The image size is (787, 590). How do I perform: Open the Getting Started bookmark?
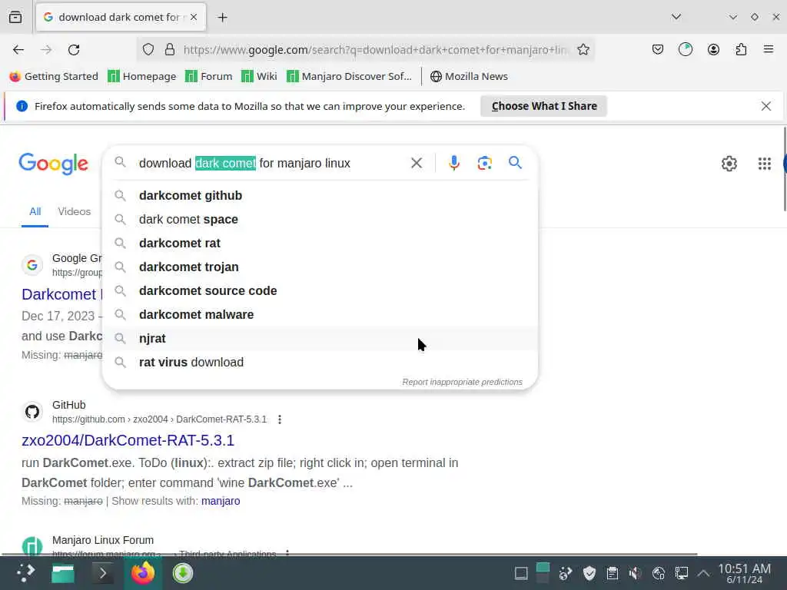[x=54, y=76]
